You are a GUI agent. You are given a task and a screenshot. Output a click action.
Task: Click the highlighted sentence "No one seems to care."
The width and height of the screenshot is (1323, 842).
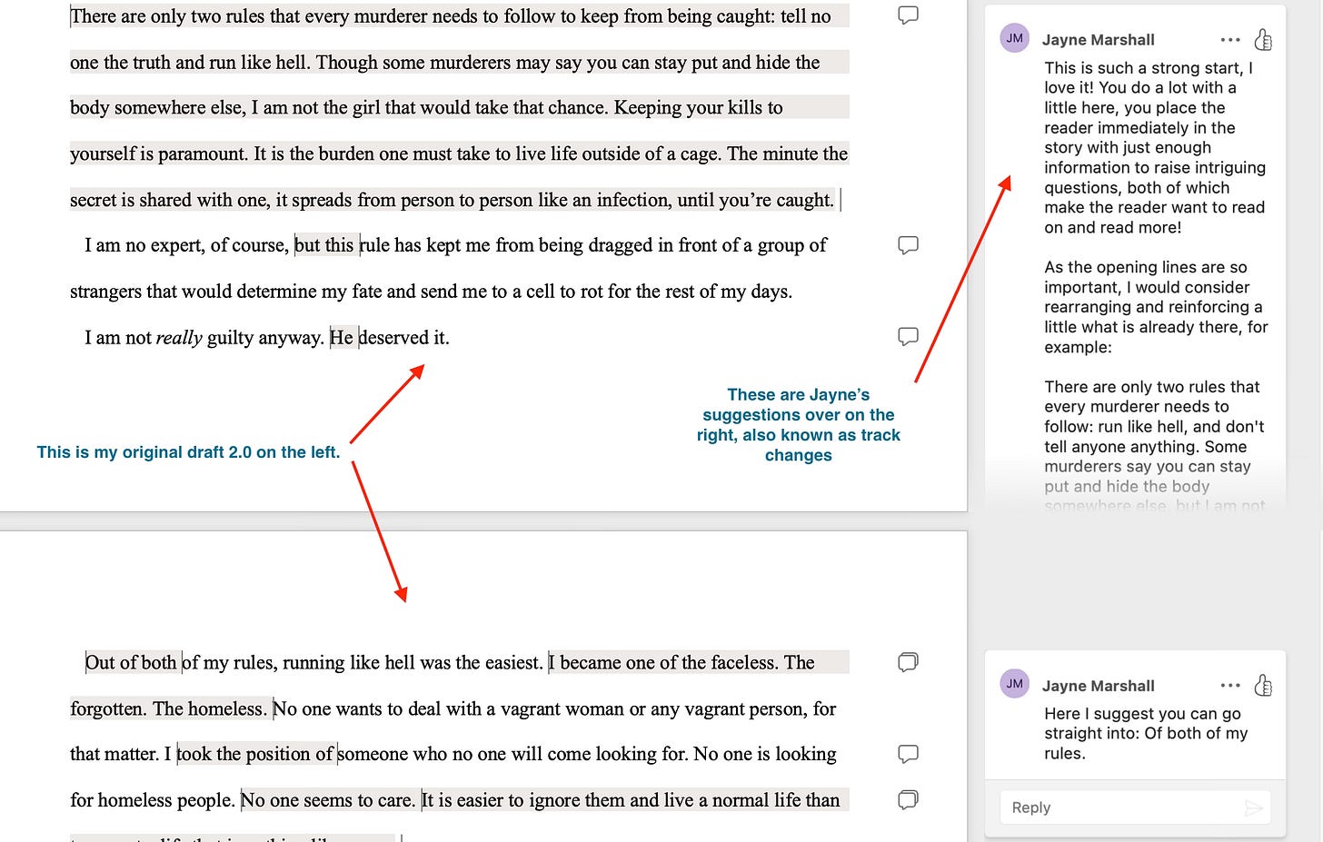pyautogui.click(x=328, y=800)
